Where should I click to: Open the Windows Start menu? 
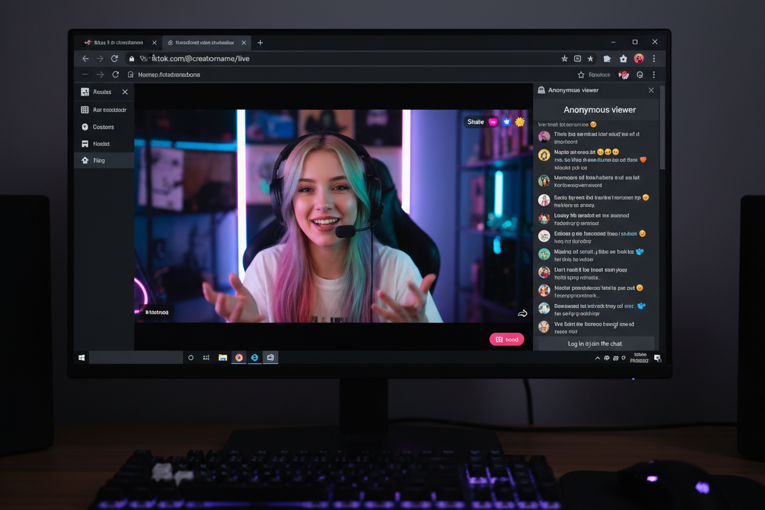82,358
